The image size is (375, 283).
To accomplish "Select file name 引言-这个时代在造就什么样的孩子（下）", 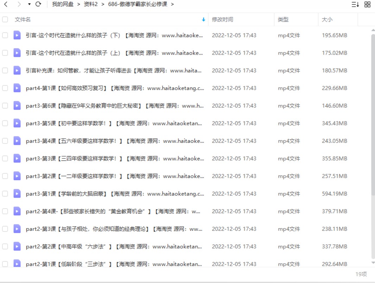I will pyautogui.click(x=114, y=35).
